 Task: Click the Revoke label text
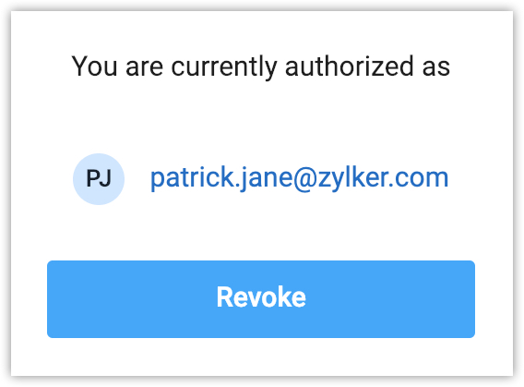(261, 296)
